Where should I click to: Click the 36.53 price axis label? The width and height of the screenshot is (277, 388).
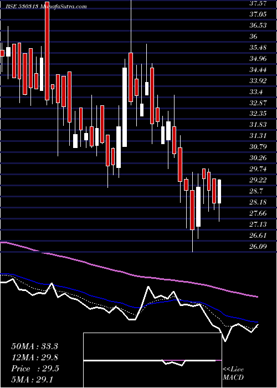(x=258, y=25)
